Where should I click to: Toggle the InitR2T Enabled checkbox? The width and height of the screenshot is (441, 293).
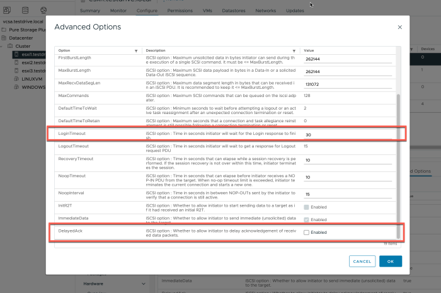pyautogui.click(x=306, y=207)
